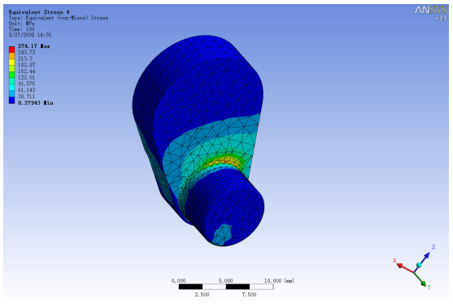Select the dark blue minimum legend swatch

tap(11, 100)
